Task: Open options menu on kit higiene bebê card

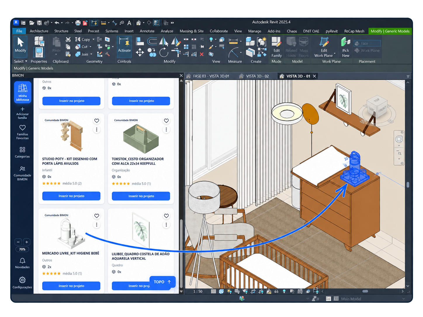Action: tap(97, 225)
